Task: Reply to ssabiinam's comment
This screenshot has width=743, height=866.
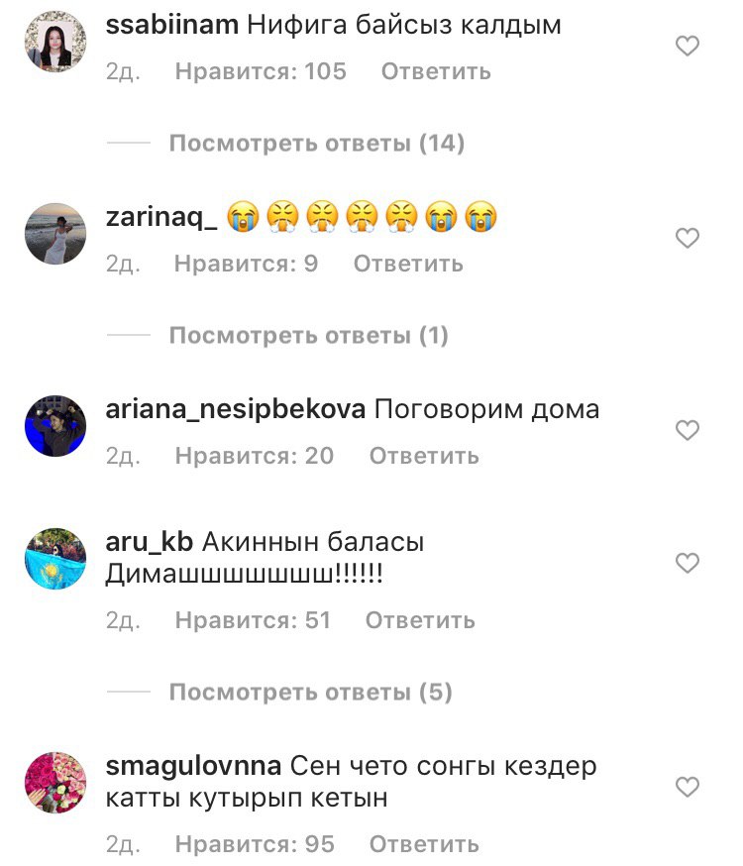Action: (x=436, y=71)
